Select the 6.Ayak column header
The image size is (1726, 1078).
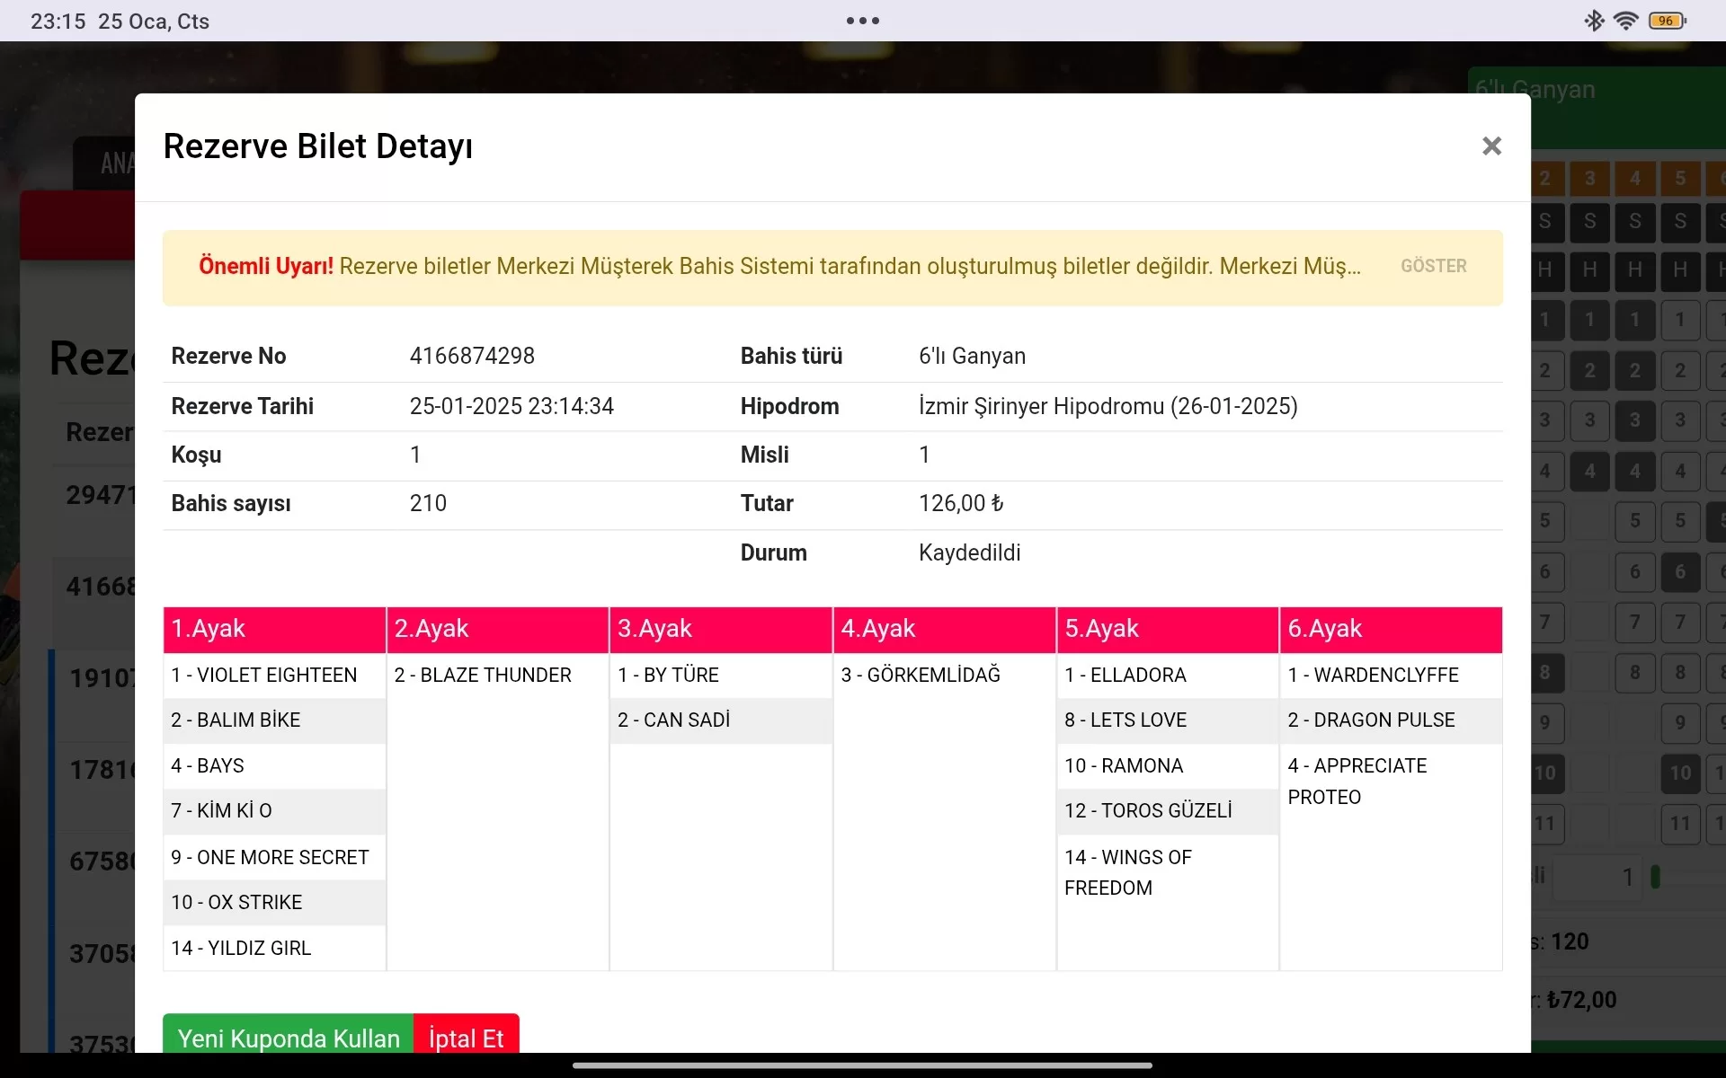pyautogui.click(x=1390, y=629)
